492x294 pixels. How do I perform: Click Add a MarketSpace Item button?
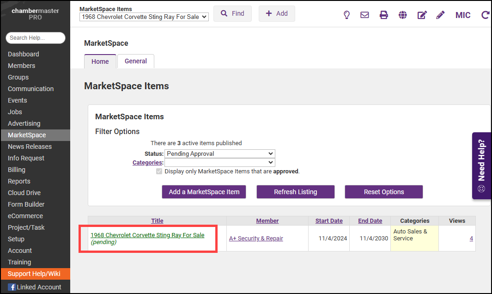204,192
